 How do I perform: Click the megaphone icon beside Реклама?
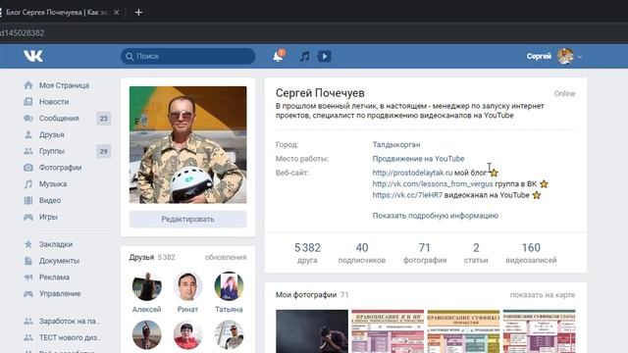point(28,277)
